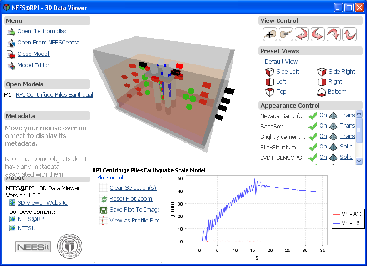Viewport: 367px width, 266px height.
Task: Toggle Pile-Structure visibility On link
Action: pos(323,147)
